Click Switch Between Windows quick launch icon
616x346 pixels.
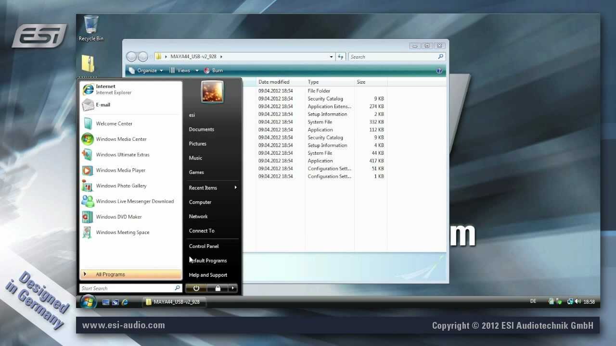click(115, 302)
